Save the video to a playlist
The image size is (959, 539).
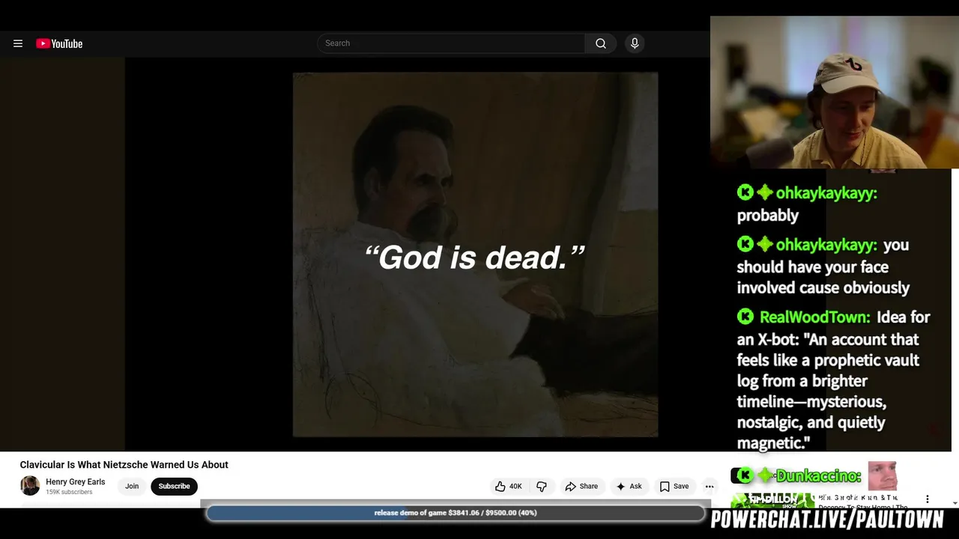[674, 487]
